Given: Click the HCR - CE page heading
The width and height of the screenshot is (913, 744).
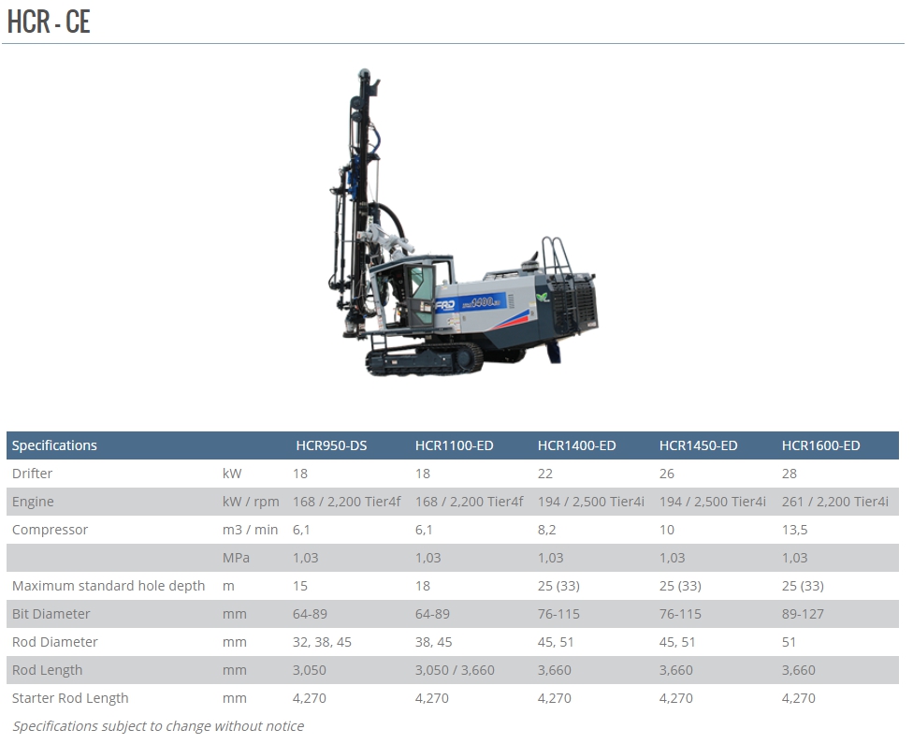Looking at the screenshot, I should (49, 22).
